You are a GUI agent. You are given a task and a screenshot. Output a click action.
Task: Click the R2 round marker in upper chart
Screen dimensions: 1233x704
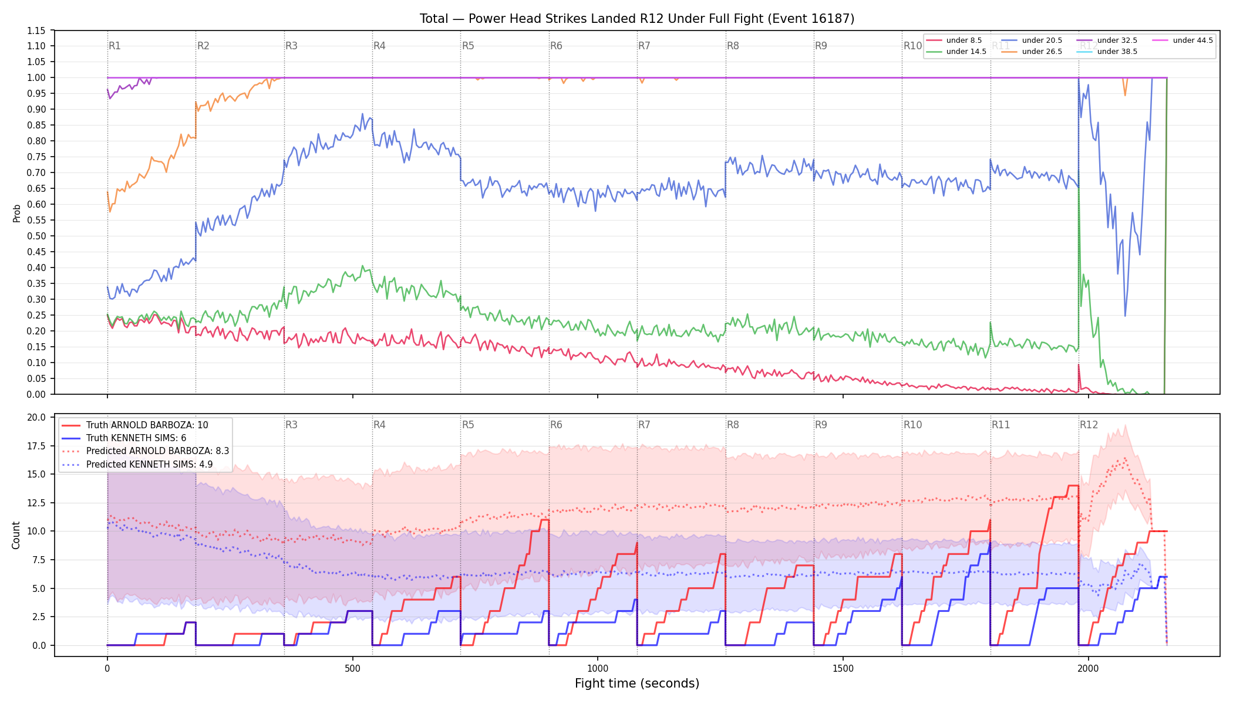tap(203, 46)
